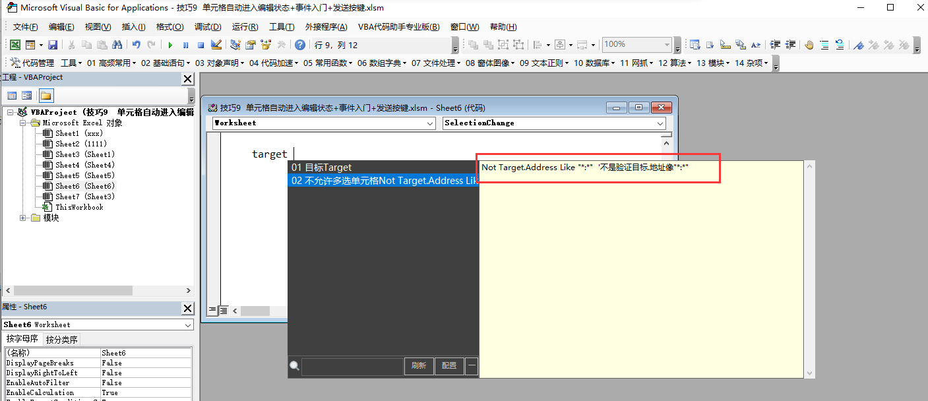This screenshot has height=401, width=928.
Task: Collapse the VBAProject root node
Action: 11,112
